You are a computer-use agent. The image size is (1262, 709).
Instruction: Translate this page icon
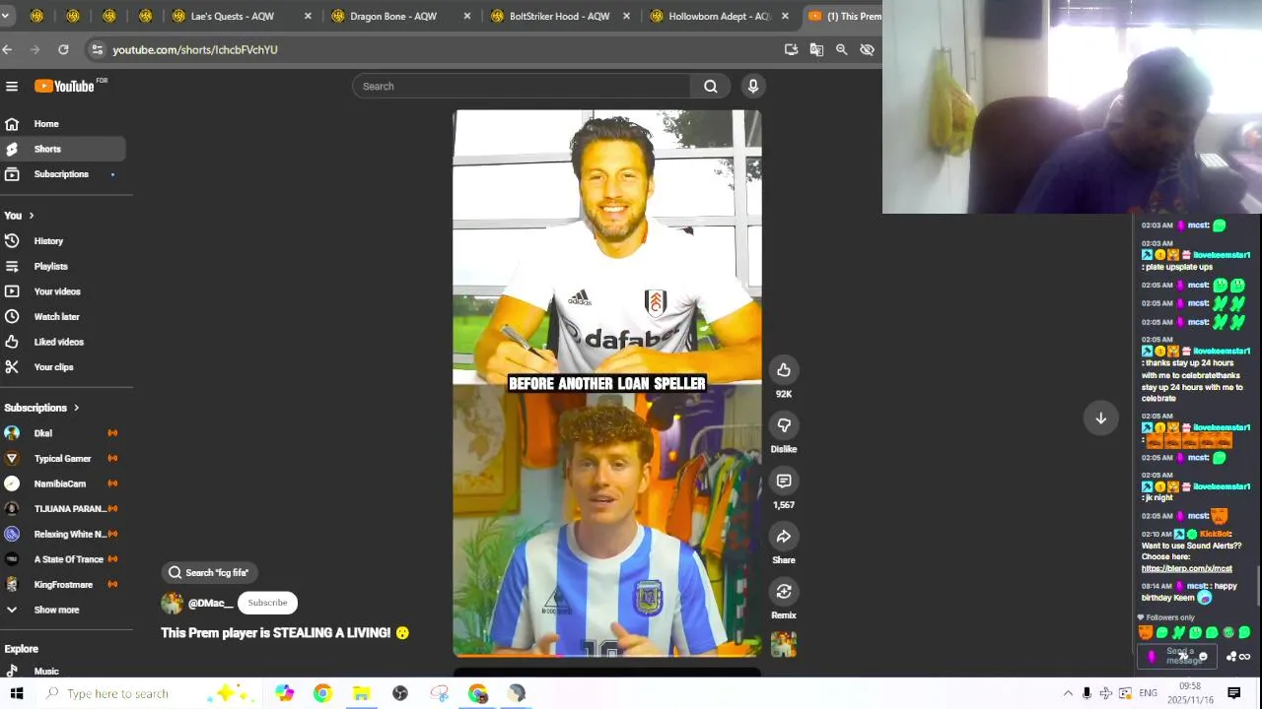(816, 49)
